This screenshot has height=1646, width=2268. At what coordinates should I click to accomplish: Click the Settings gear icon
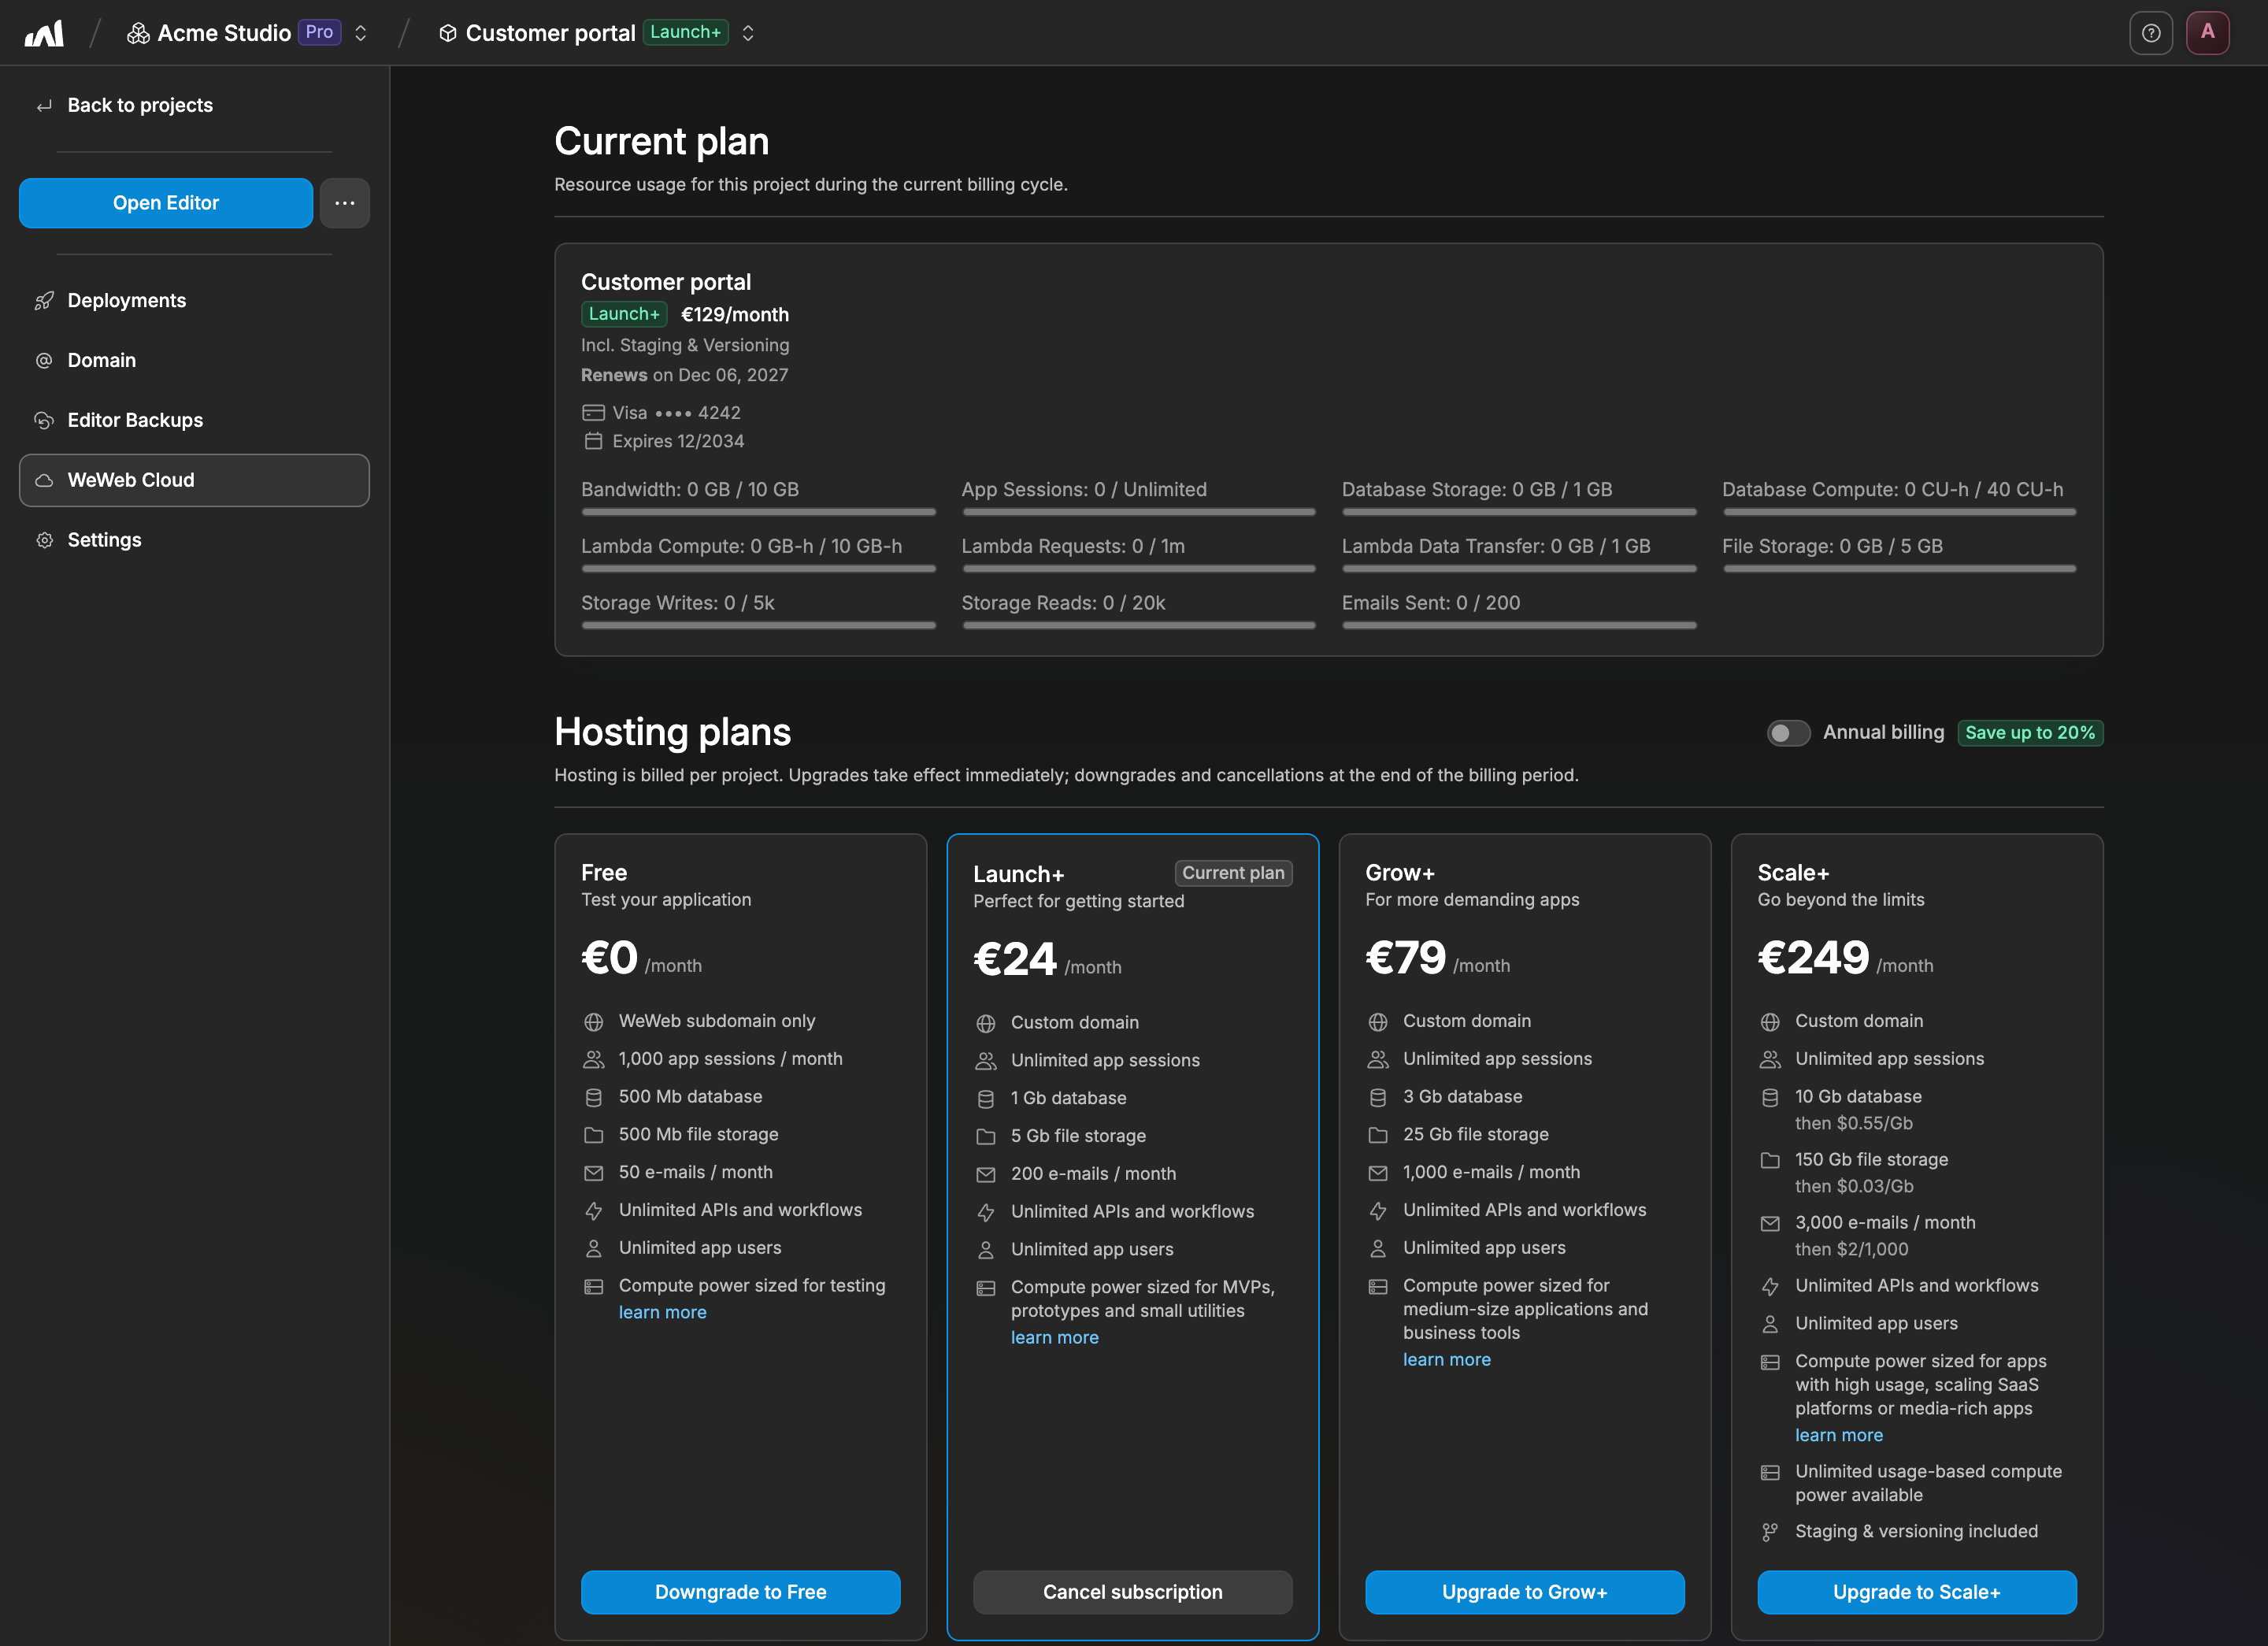pyautogui.click(x=44, y=540)
